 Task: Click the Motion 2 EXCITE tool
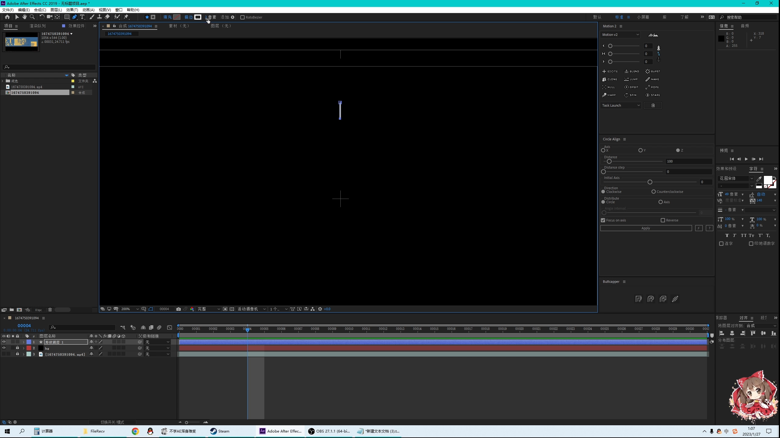click(610, 71)
